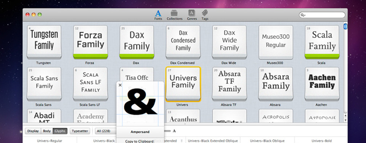Select the Dax Wide Family card
The image size is (366, 143).
[x=229, y=42]
